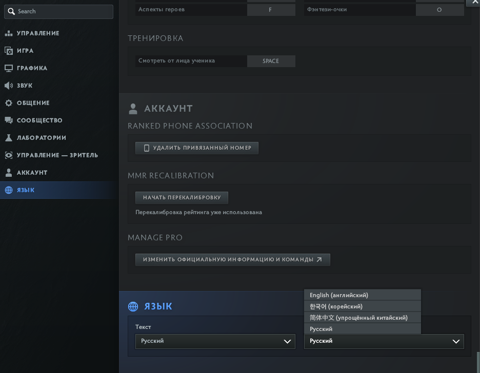
Task: Click the Управление — зритель eye icon
Action: click(x=8, y=155)
